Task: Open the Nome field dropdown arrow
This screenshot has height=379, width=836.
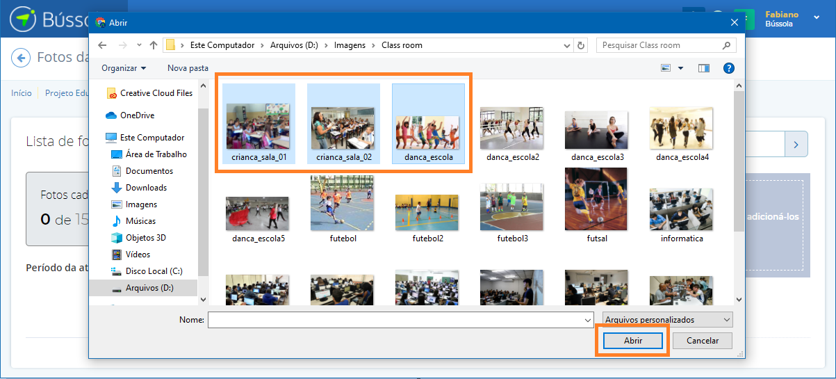Action: [587, 320]
